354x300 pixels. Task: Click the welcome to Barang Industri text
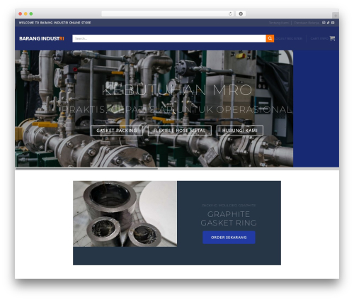tap(55, 23)
